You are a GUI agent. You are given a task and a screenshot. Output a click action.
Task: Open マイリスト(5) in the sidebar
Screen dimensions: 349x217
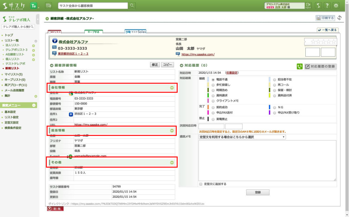(14, 74)
